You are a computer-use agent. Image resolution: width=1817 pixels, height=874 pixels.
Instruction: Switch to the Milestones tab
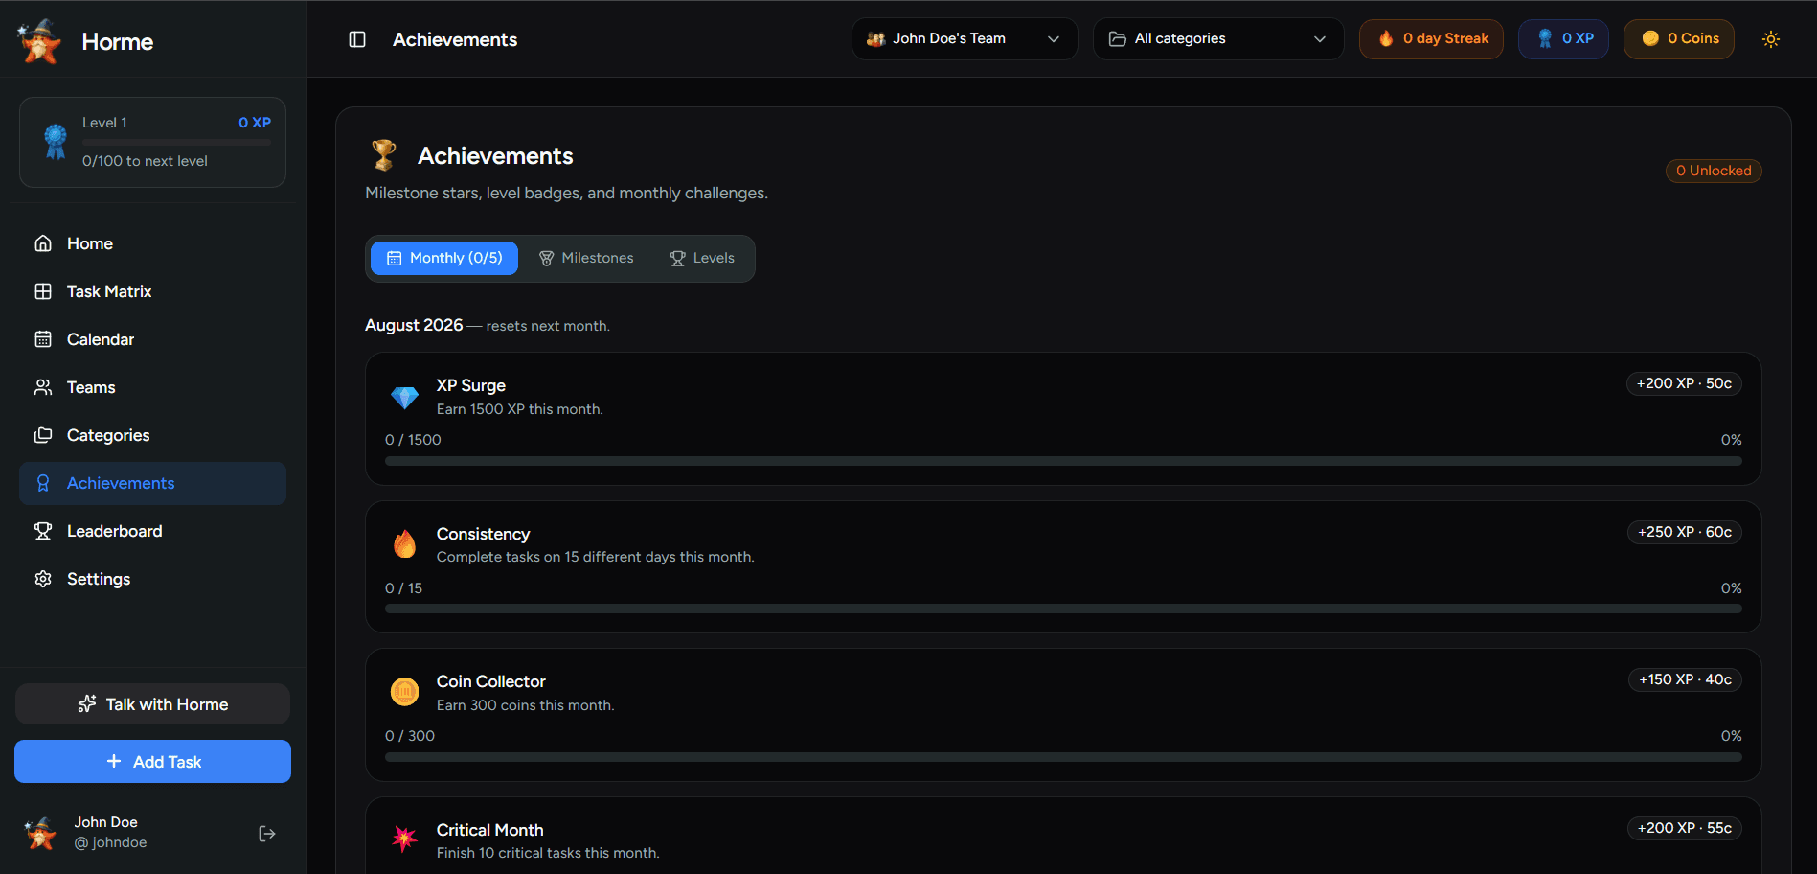tap(586, 258)
